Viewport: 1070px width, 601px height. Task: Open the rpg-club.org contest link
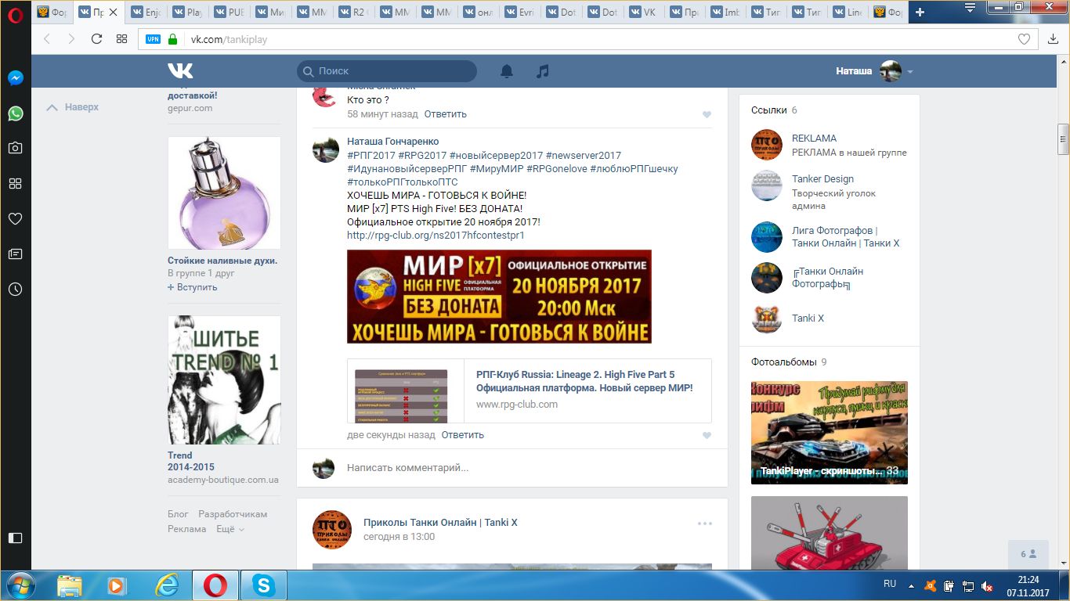pyautogui.click(x=436, y=235)
